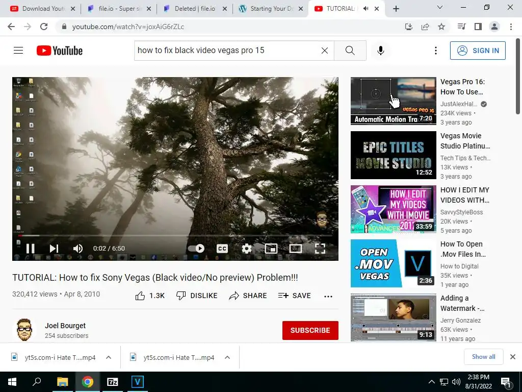The image size is (522, 392).
Task: Open 7-Zip from the taskbar
Action: pos(113,382)
